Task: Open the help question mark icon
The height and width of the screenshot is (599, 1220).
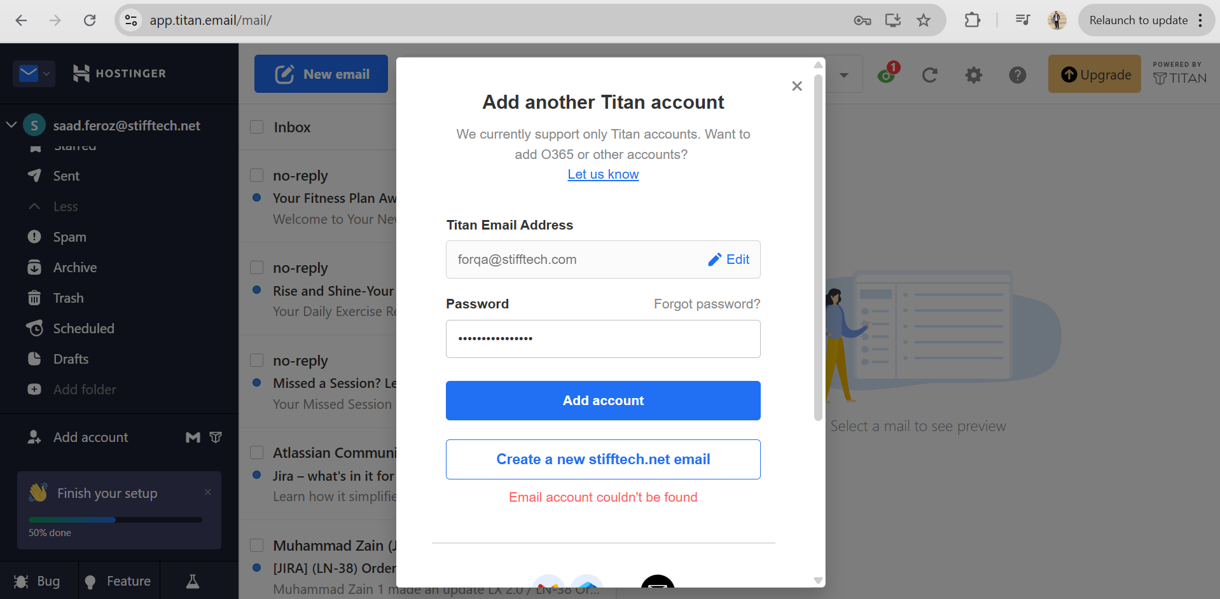Action: [1017, 76]
